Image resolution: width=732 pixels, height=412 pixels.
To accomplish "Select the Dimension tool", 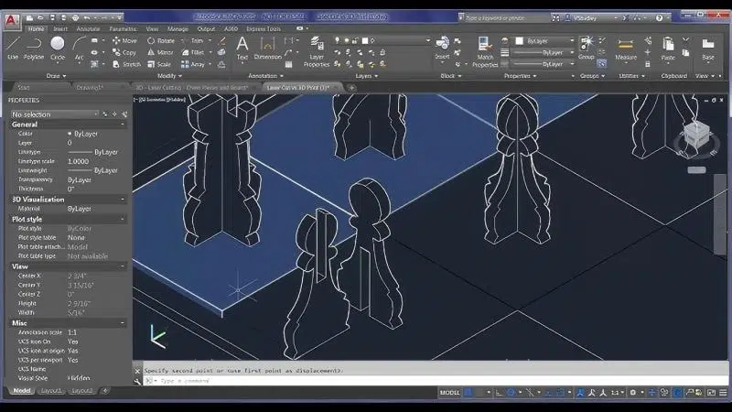I will tap(267, 49).
